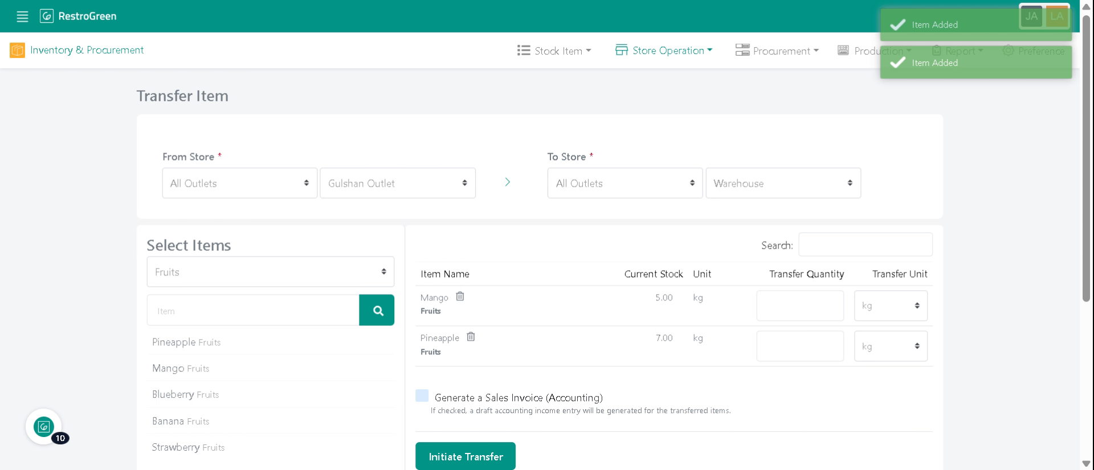The width and height of the screenshot is (1094, 470).
Task: Click the Stock Item list icon
Action: [524, 51]
